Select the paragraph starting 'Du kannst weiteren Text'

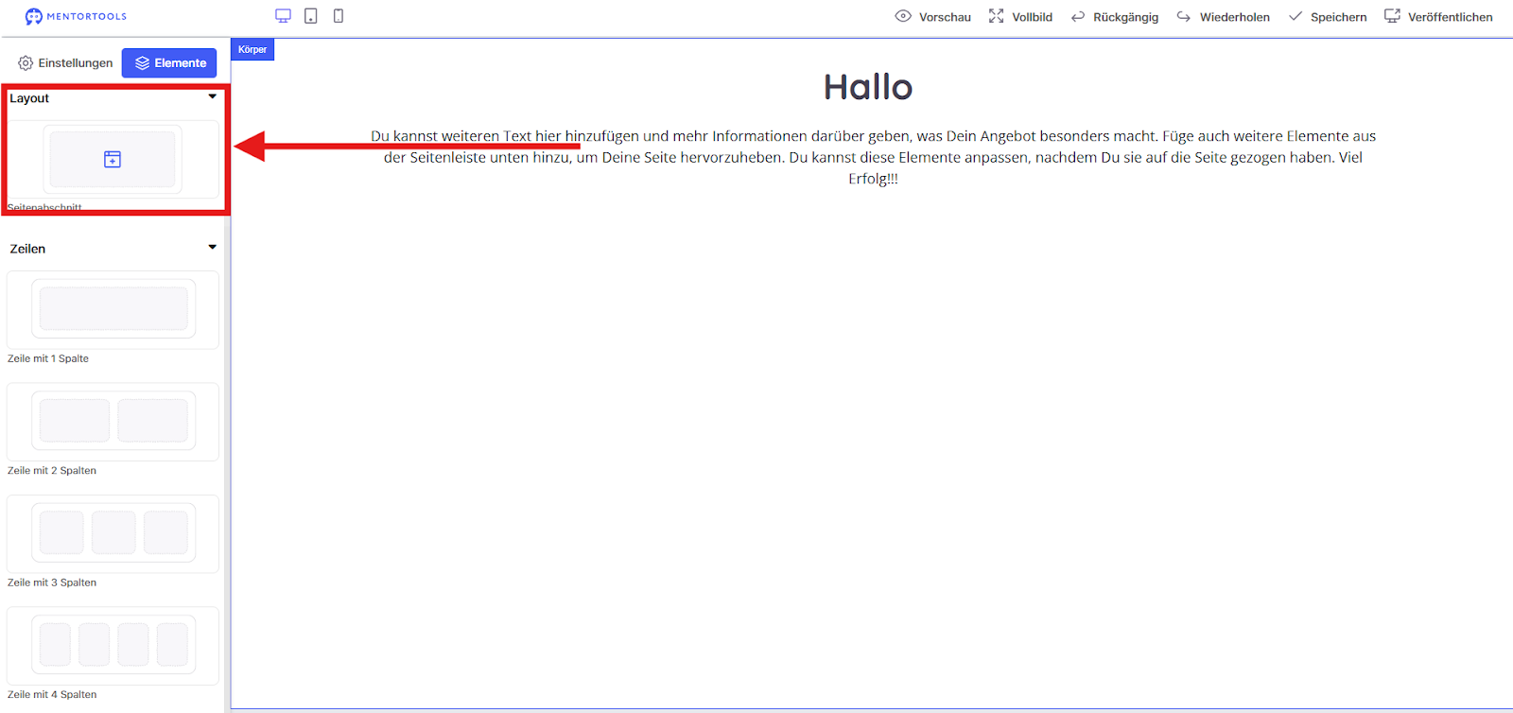pyautogui.click(x=873, y=157)
